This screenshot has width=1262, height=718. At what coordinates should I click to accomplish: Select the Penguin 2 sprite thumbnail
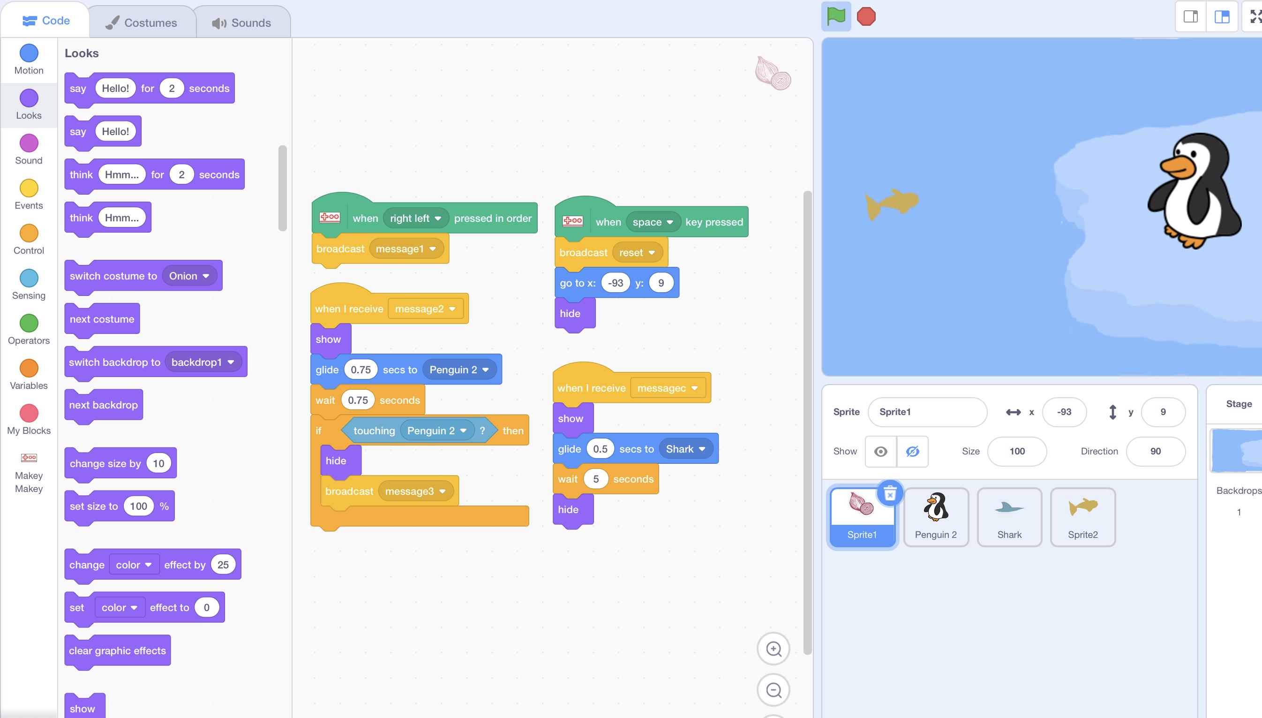tap(935, 516)
